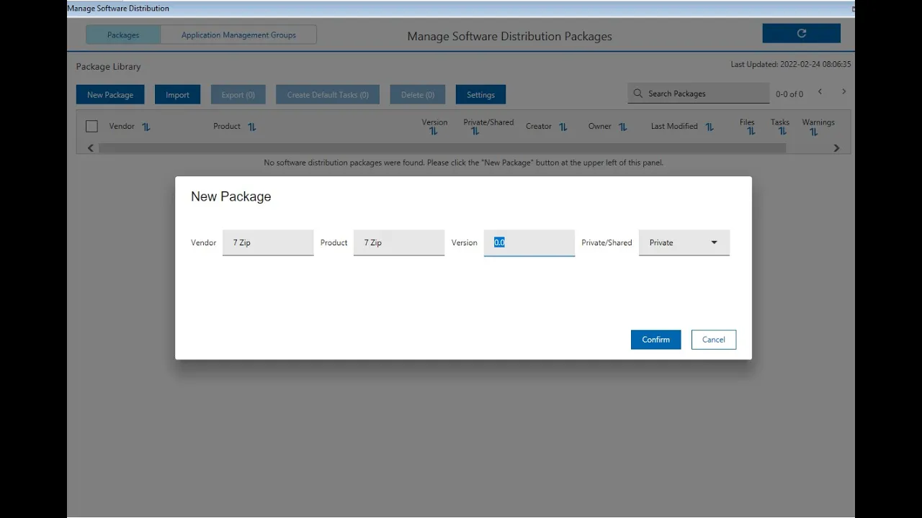Viewport: 922px width, 518px height.
Task: Click the New Package button
Action: [110, 95]
